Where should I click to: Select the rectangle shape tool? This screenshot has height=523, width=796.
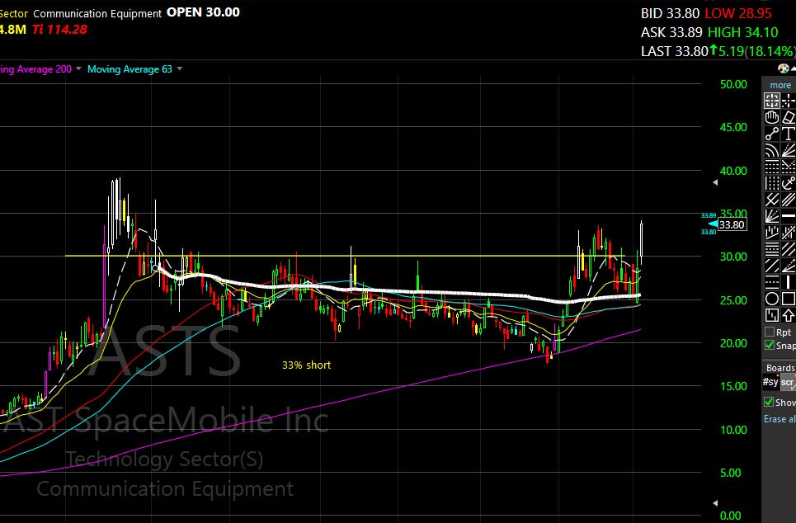coord(789,299)
